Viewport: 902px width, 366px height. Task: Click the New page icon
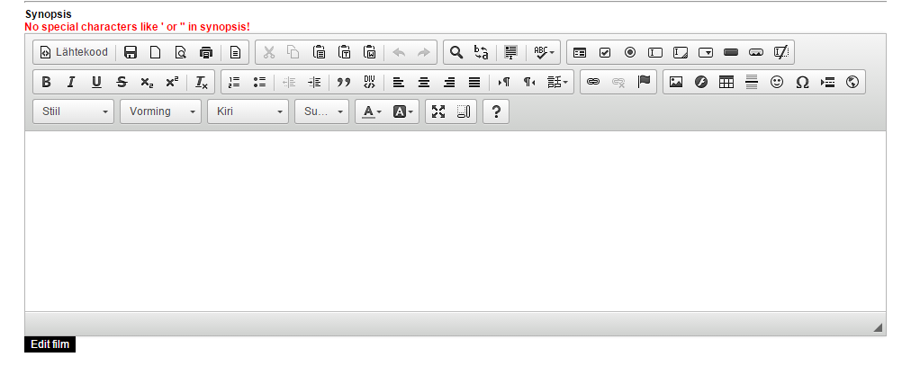point(156,52)
